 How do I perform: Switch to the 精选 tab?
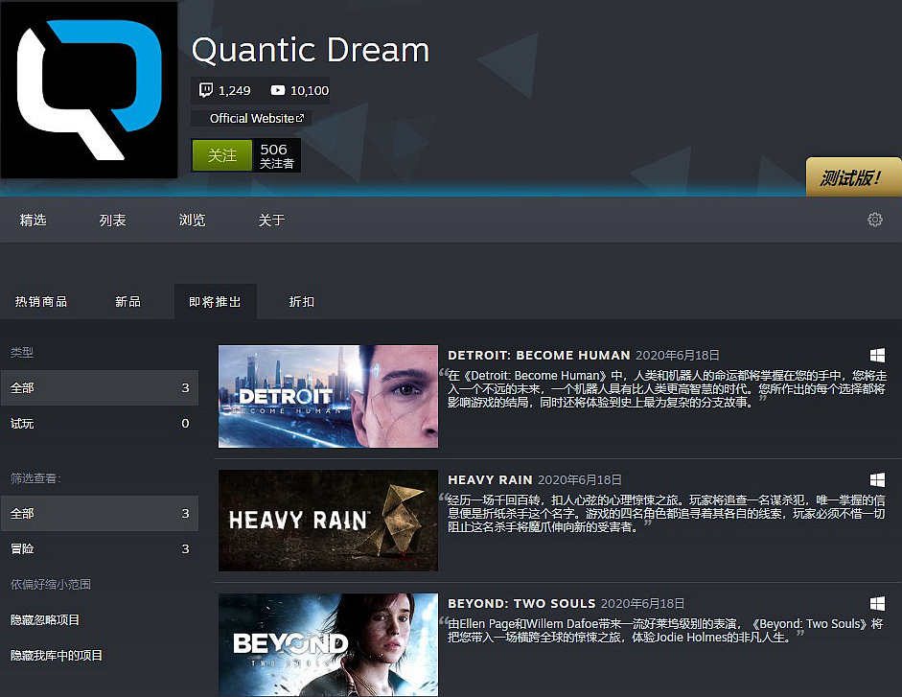pos(34,220)
